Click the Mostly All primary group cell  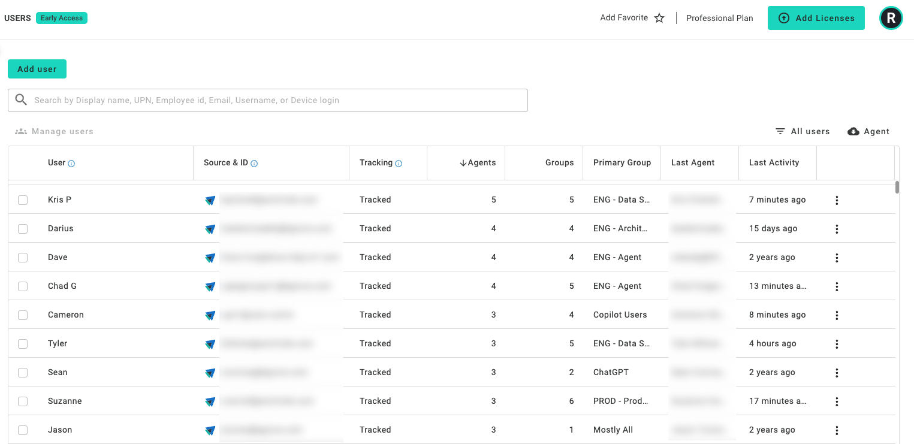point(613,430)
